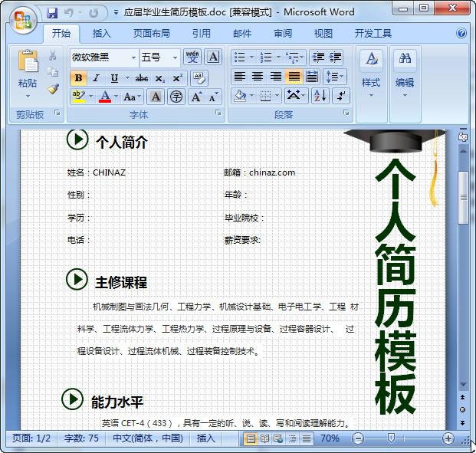Click the 粘贴 paste button
Screen dimensions: 476x453
coord(28,73)
